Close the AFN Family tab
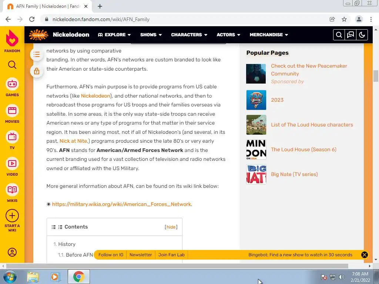The height and width of the screenshot is (284, 379). tap(86, 7)
